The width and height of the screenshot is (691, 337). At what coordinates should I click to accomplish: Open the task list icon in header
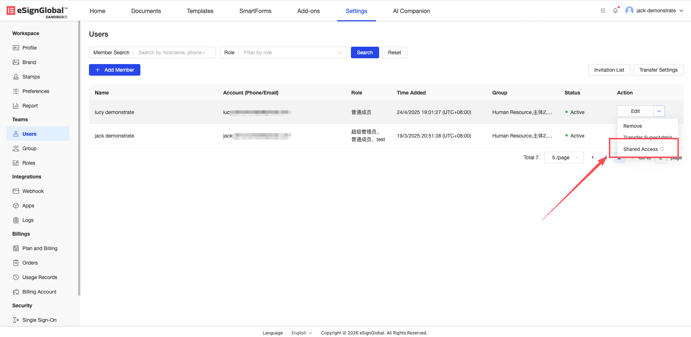pyautogui.click(x=603, y=10)
